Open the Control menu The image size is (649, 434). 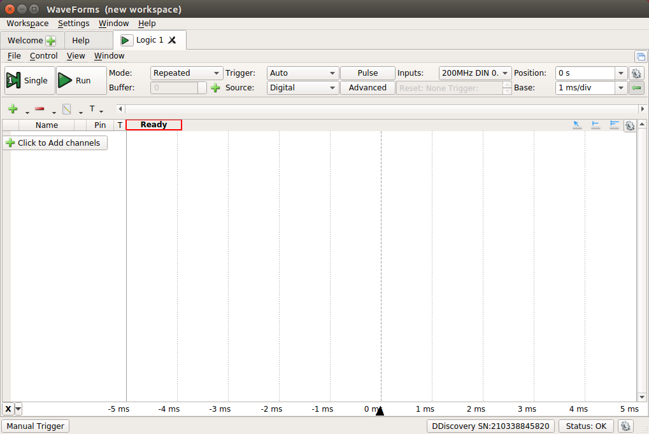pyautogui.click(x=43, y=56)
